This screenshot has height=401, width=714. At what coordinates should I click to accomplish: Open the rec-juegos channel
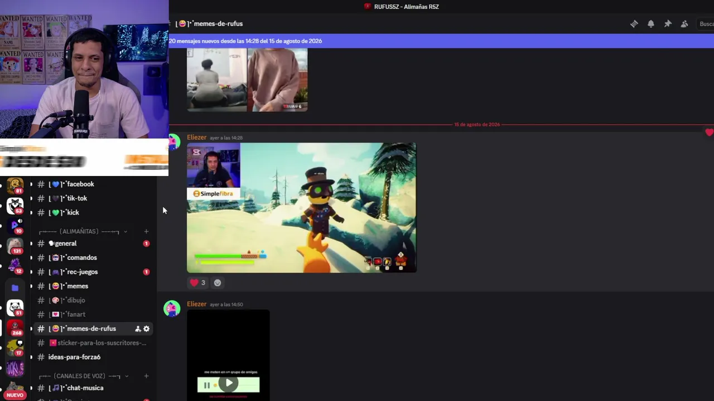93,272
